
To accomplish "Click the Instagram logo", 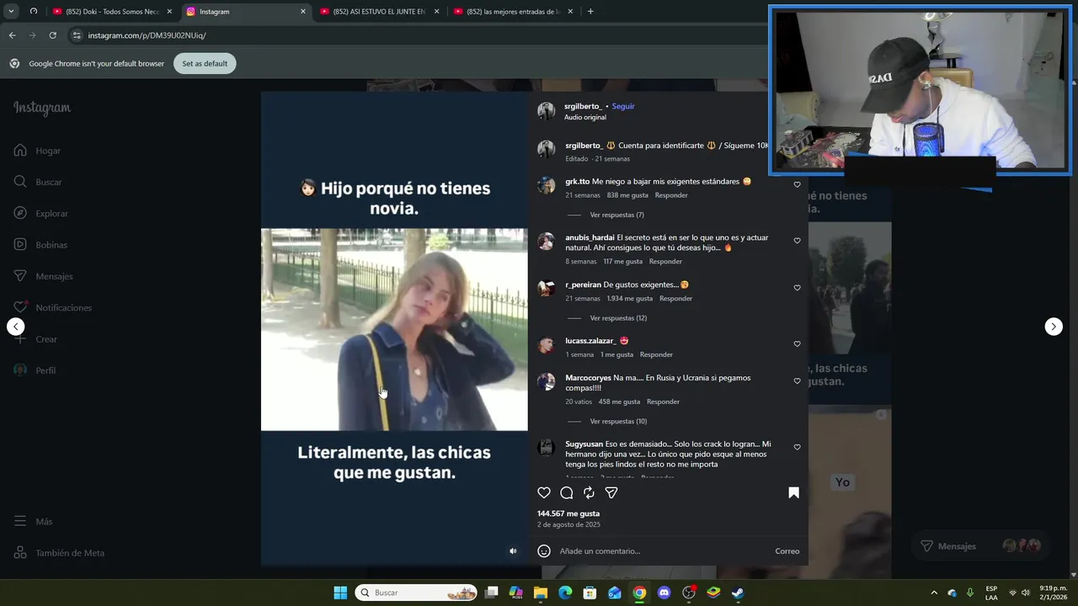I will coord(42,108).
